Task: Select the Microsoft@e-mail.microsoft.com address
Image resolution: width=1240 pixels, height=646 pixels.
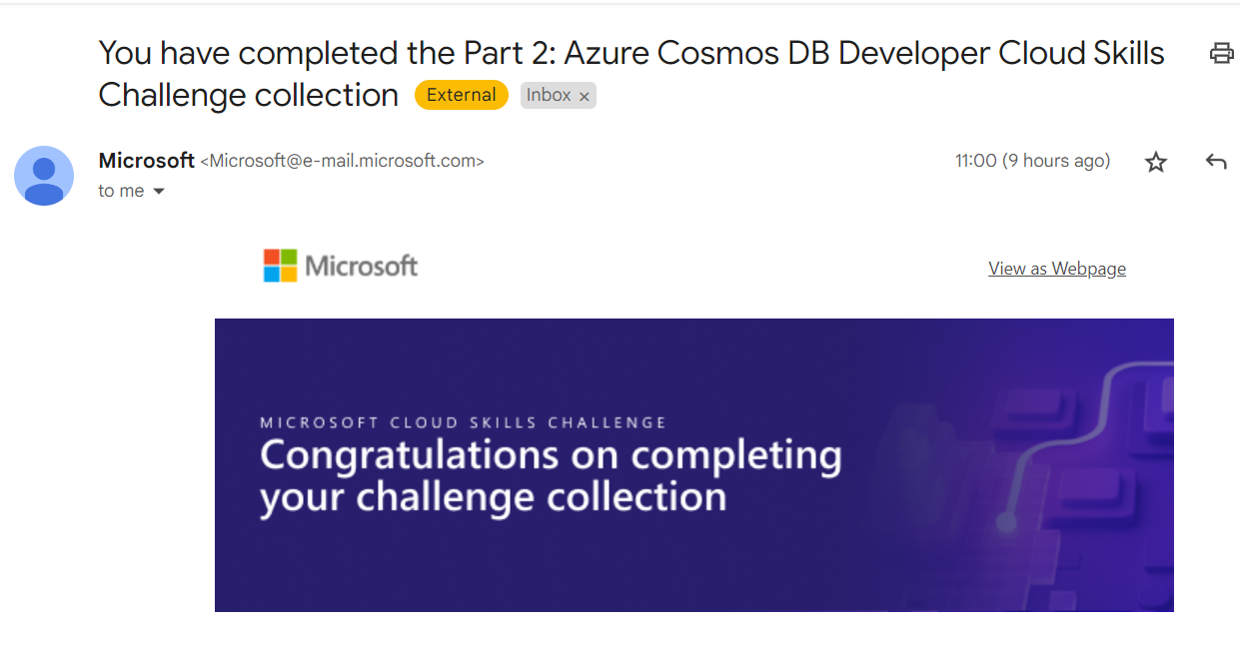Action: [x=342, y=161]
